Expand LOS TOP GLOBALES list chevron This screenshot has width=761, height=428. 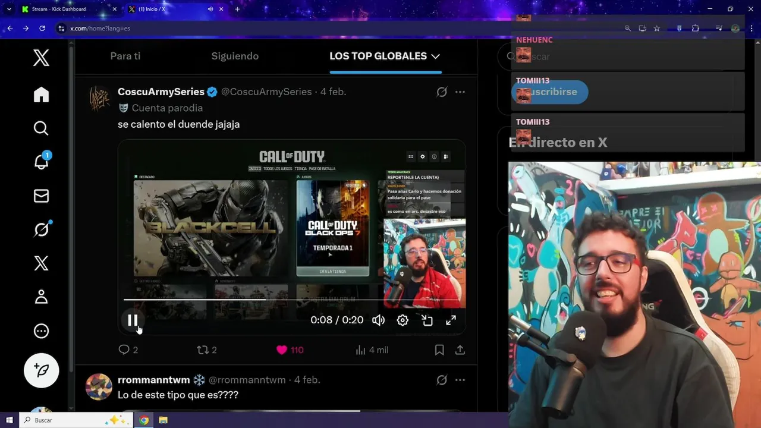click(x=435, y=56)
